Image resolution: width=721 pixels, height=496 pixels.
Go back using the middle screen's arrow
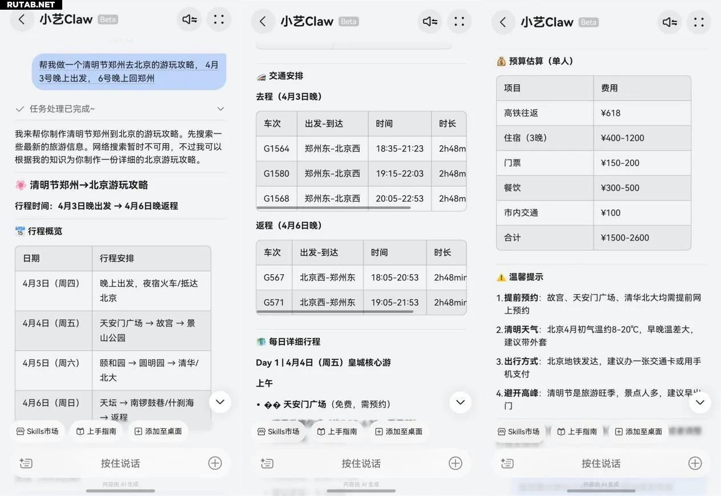click(x=263, y=22)
